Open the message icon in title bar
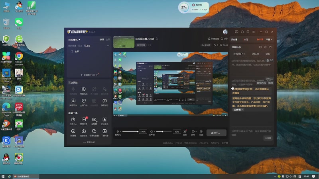 click(x=236, y=32)
